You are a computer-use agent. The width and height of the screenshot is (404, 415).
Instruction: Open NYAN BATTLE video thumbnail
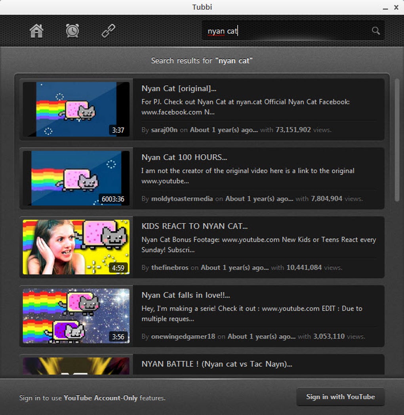(76, 366)
